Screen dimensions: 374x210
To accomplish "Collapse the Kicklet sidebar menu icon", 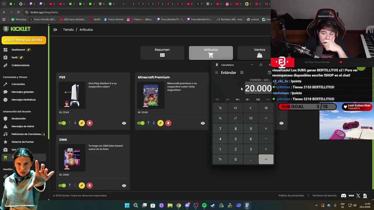I will click(55, 29).
